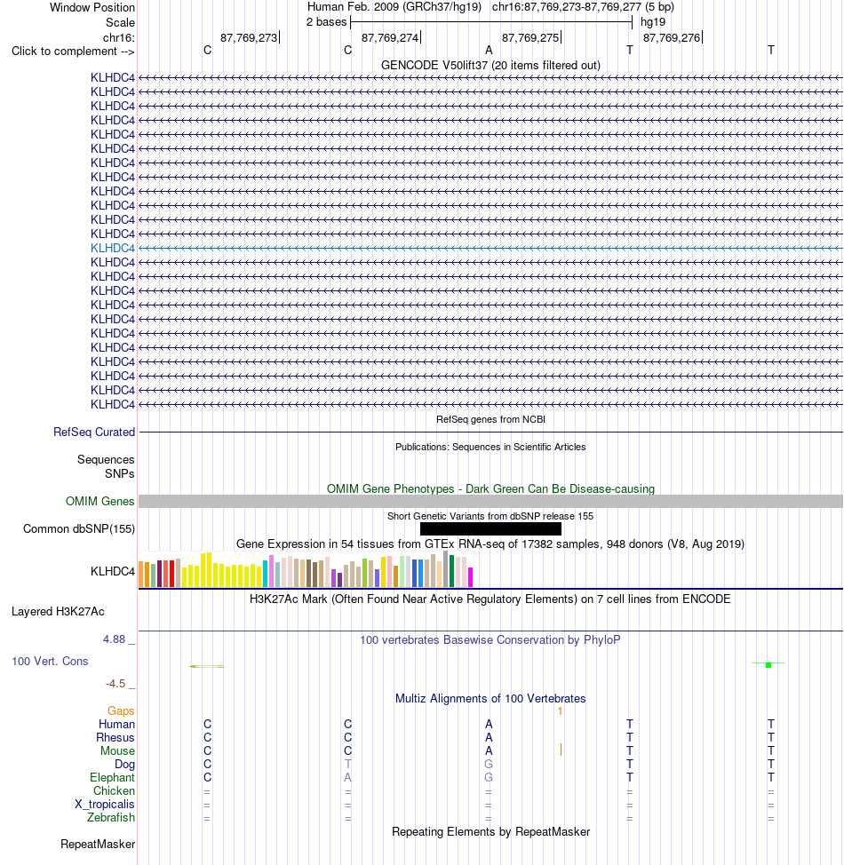Viewport: 844px width, 865px height.
Task: Open "Publications: Sequences in Scientific Articles" track title
Action: coord(490,447)
